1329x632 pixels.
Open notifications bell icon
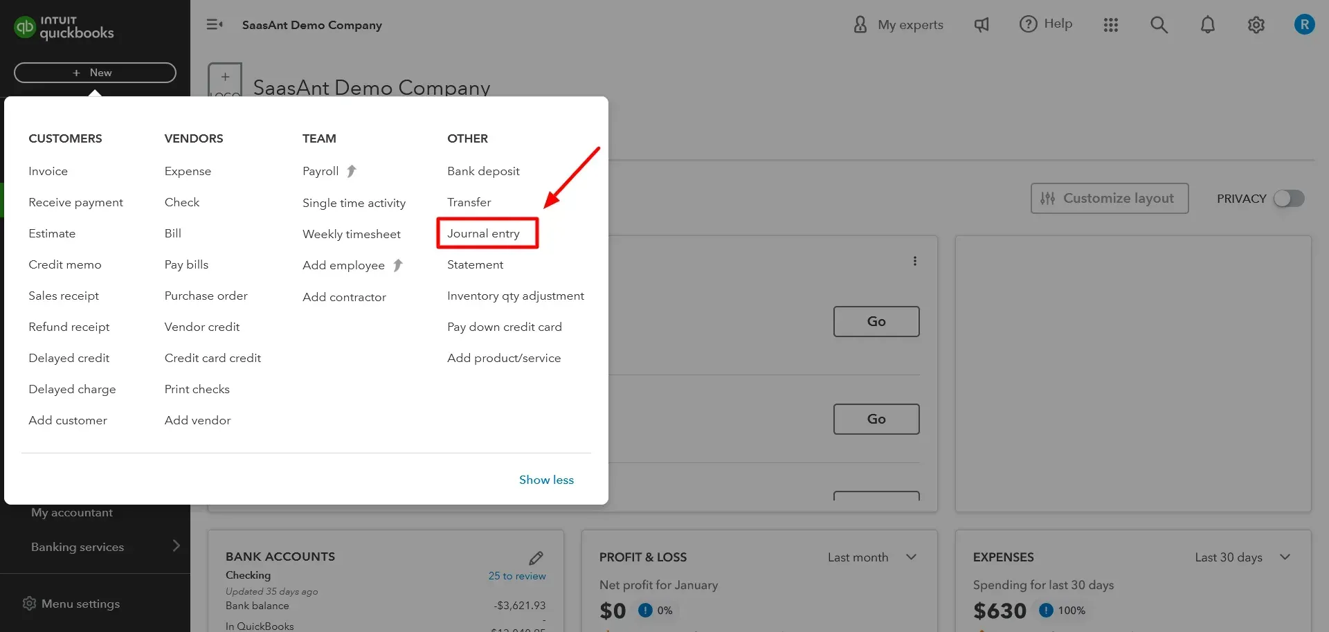point(1207,25)
